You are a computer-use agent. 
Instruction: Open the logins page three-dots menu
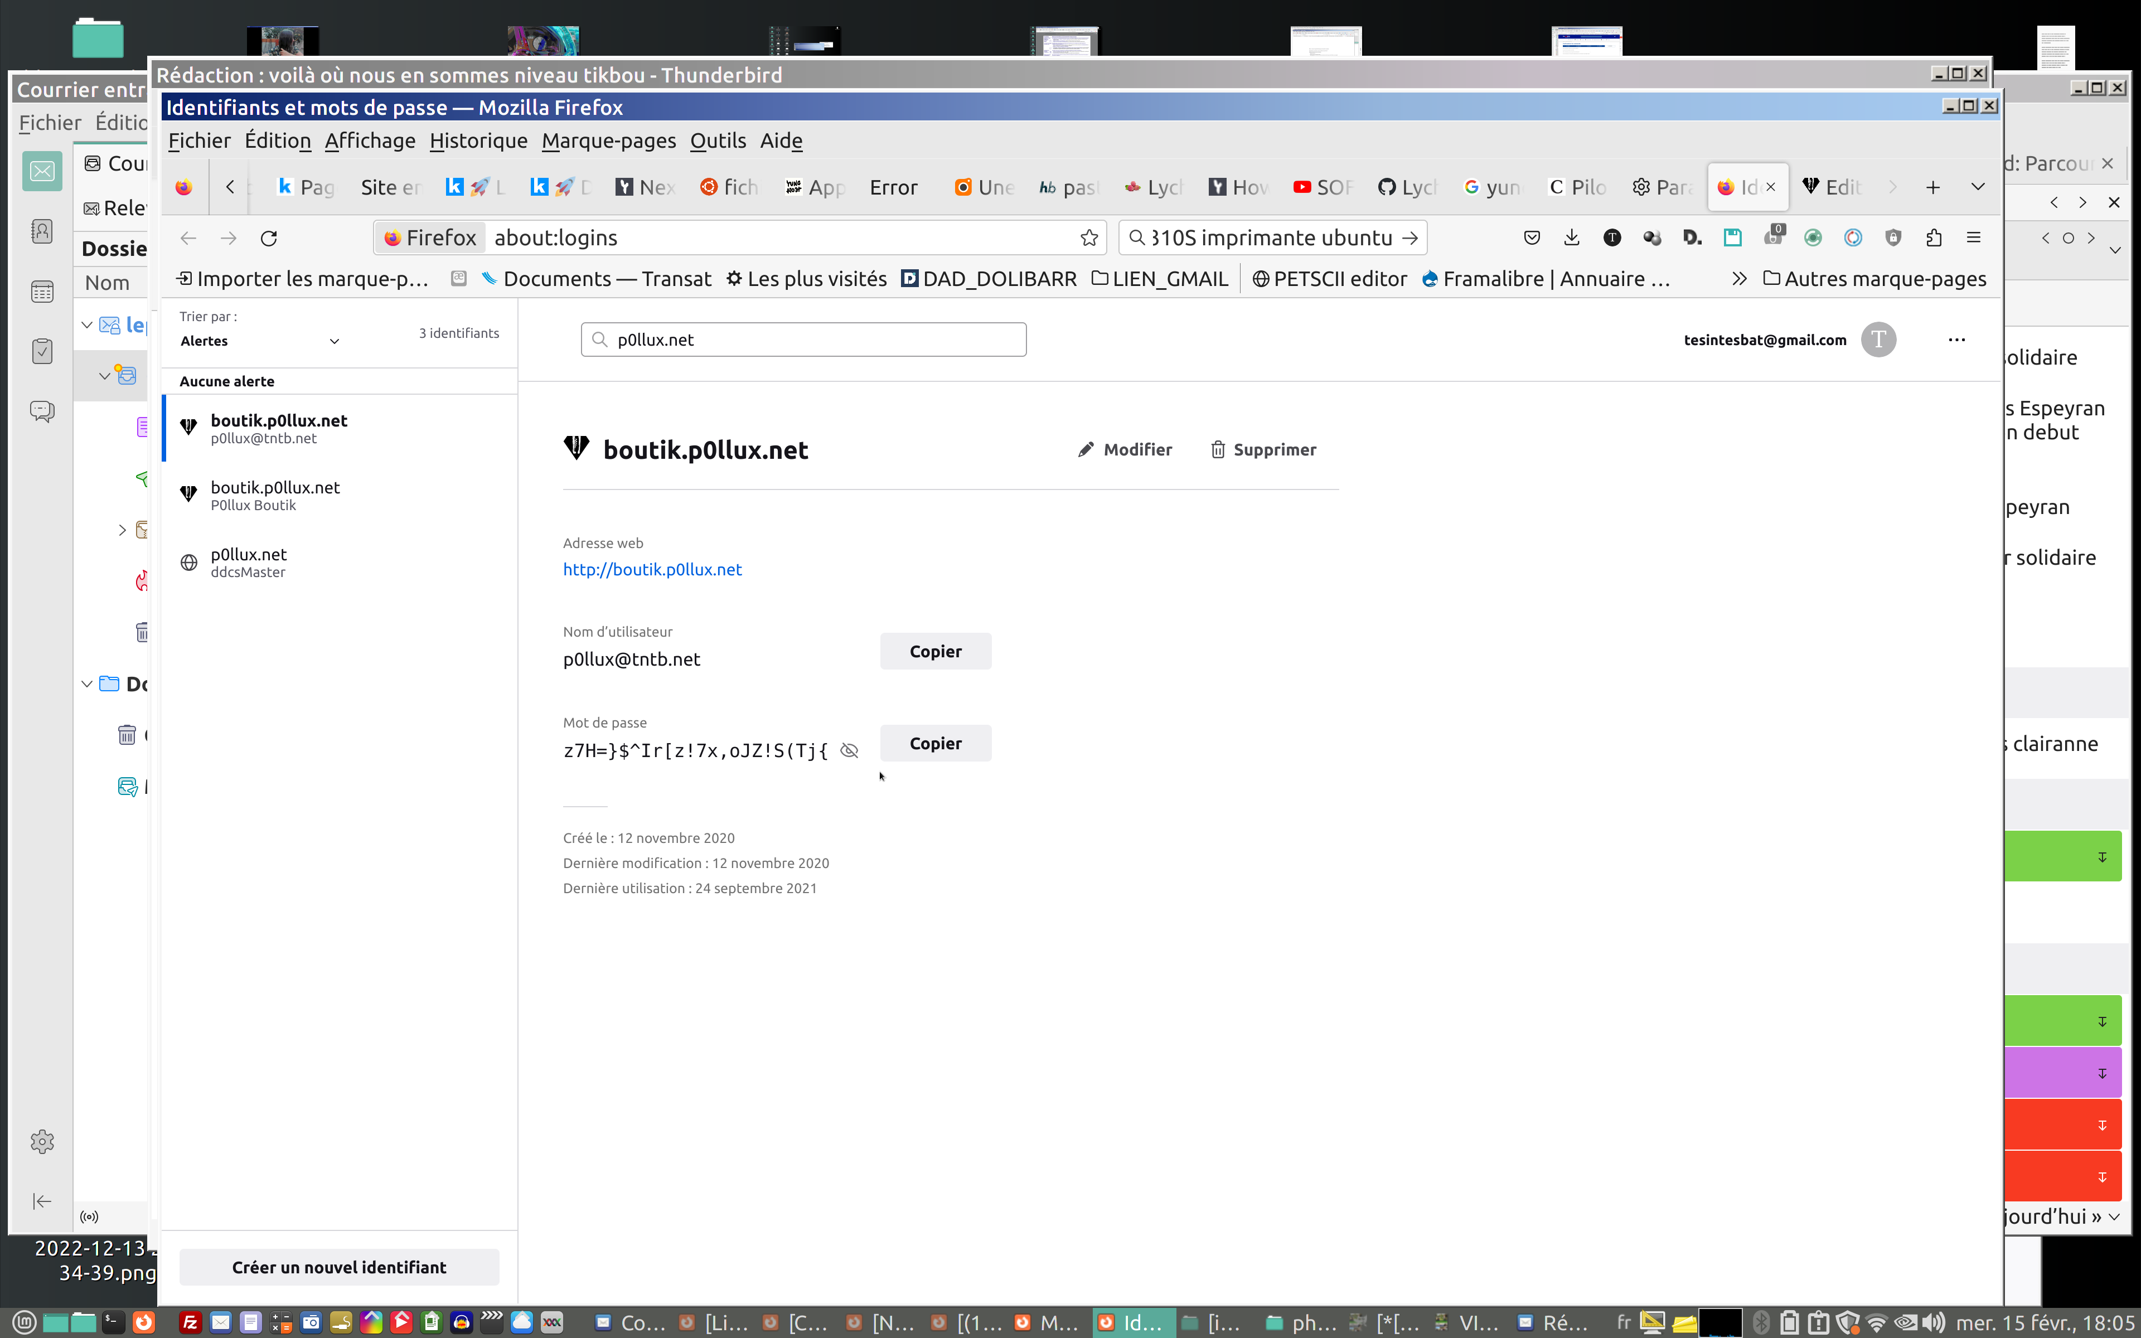point(1956,340)
